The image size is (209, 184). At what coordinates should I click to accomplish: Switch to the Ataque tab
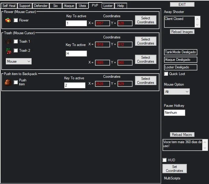pyautogui.click(x=69, y=6)
